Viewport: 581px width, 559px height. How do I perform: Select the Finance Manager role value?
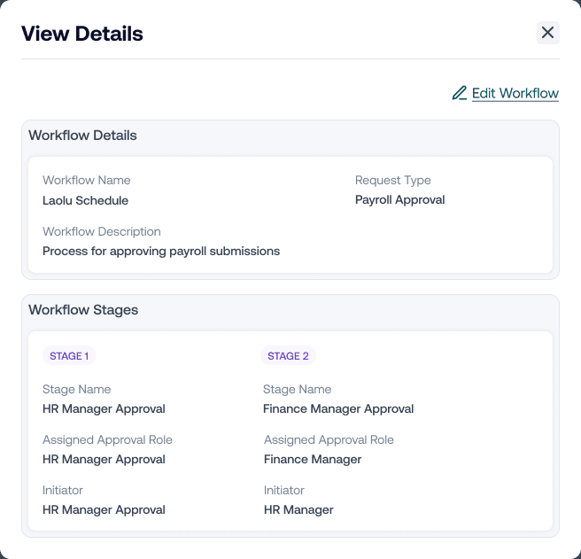pos(313,459)
